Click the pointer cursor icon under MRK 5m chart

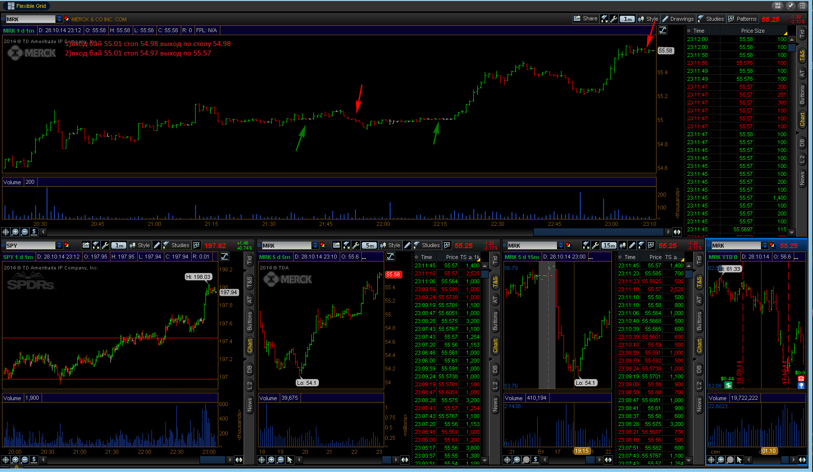pos(290,460)
